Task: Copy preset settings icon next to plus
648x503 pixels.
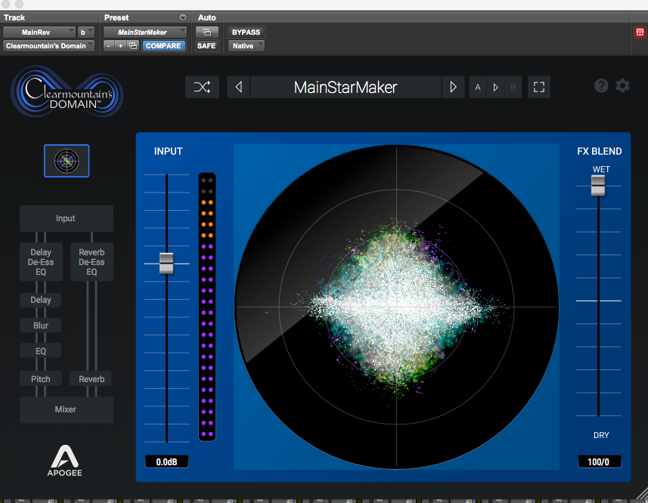Action: (133, 46)
